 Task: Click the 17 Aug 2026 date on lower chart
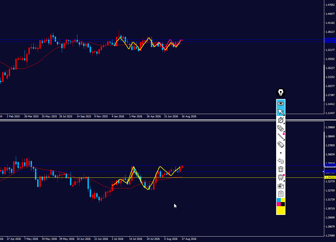[x=189, y=239]
